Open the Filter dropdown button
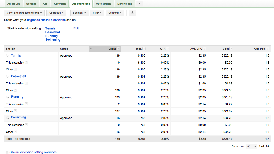This screenshot has width=274, height=154. point(97,13)
